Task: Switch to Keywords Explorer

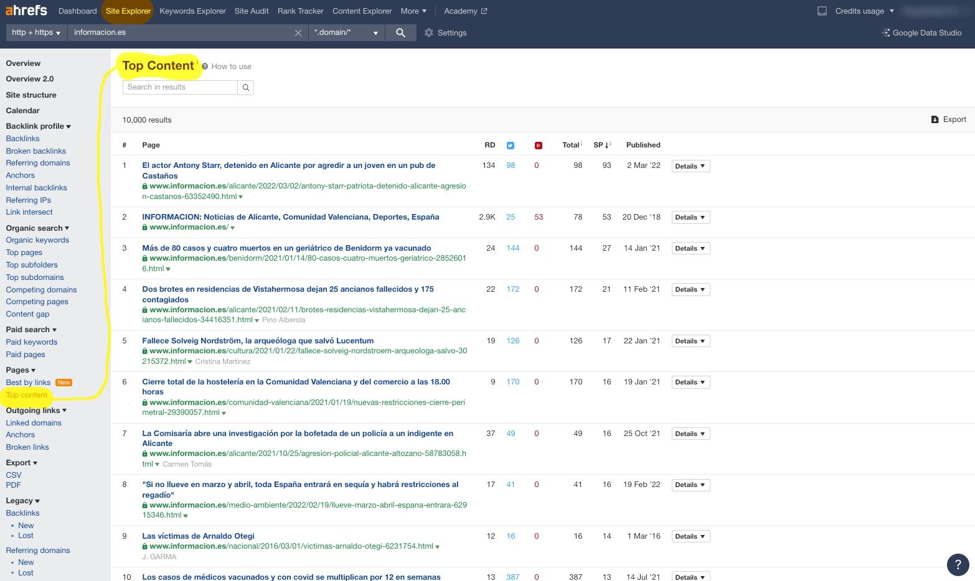Action: [x=192, y=11]
